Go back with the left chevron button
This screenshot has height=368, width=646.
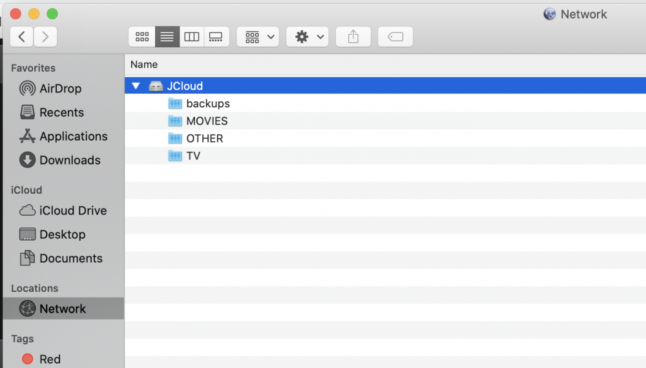(x=21, y=37)
